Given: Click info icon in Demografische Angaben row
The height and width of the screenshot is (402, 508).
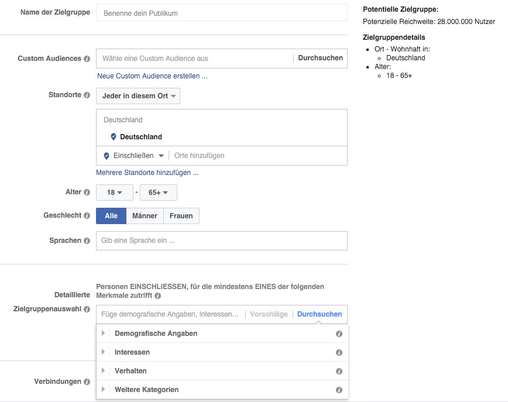Looking at the screenshot, I should tap(339, 334).
